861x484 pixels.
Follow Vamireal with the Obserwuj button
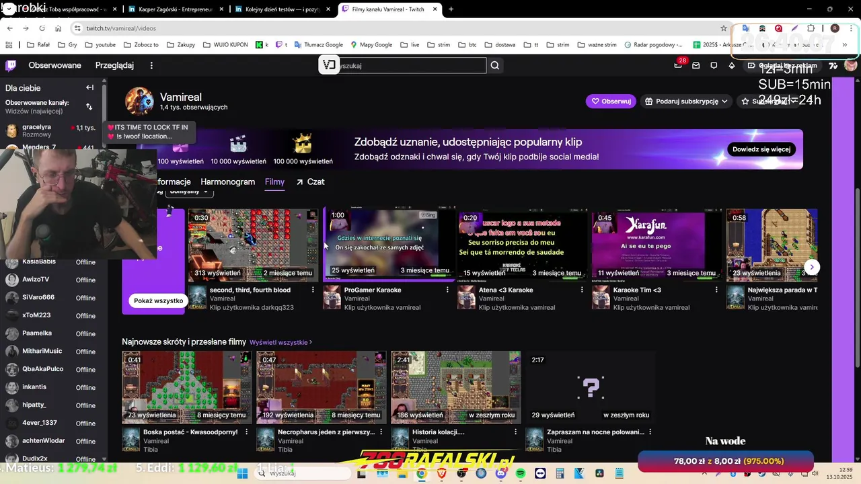[611, 101]
